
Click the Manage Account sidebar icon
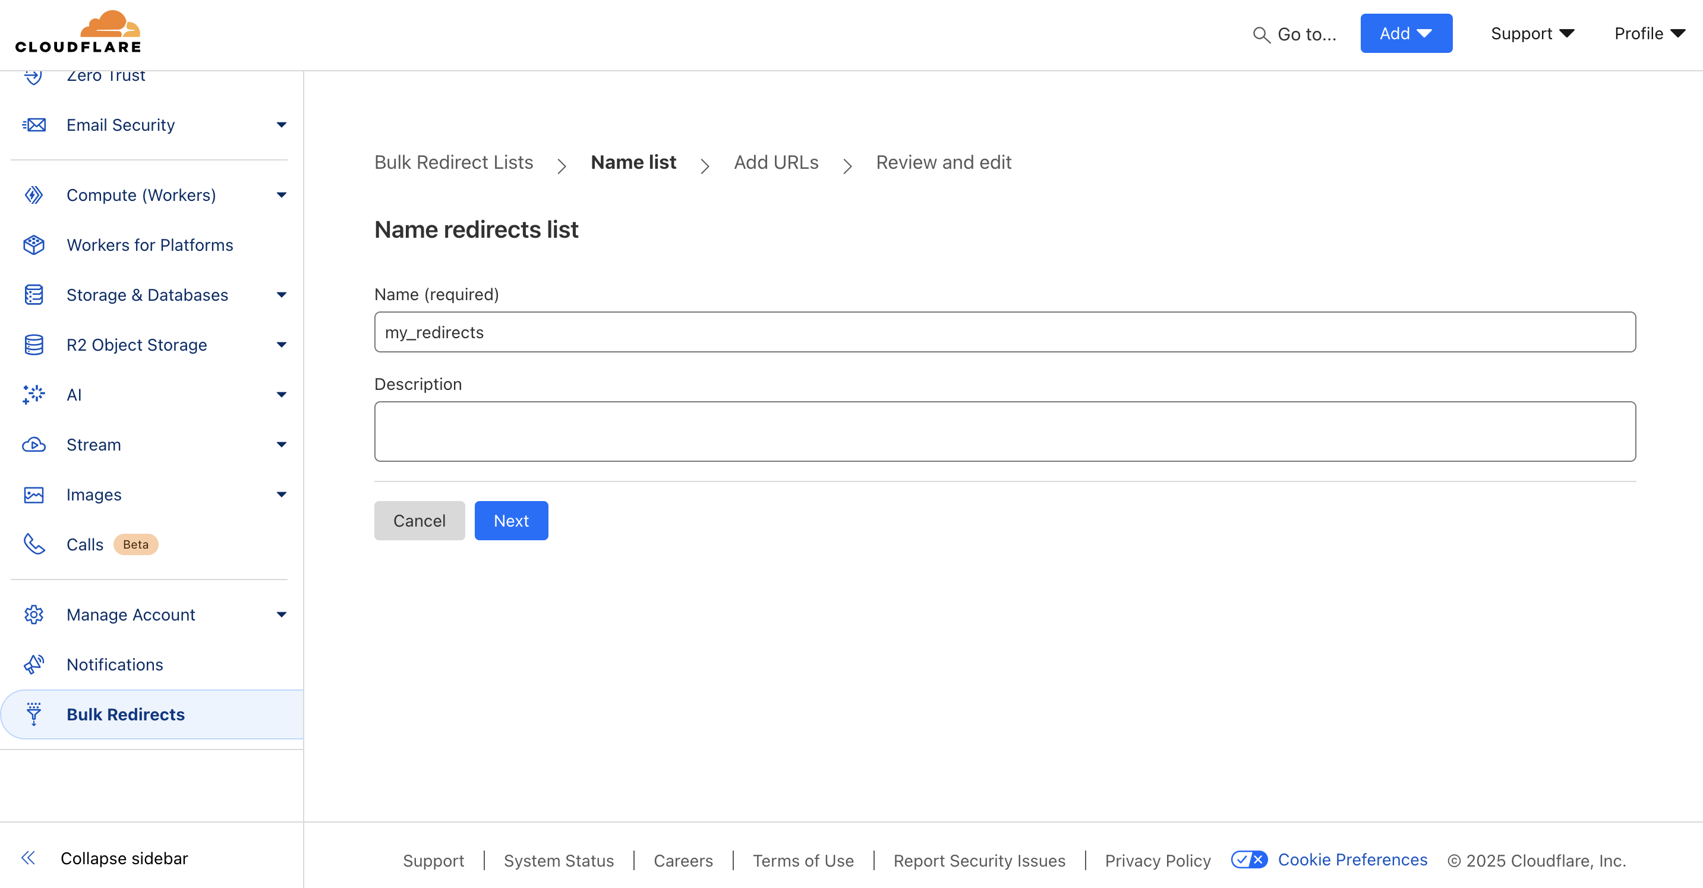coord(35,614)
